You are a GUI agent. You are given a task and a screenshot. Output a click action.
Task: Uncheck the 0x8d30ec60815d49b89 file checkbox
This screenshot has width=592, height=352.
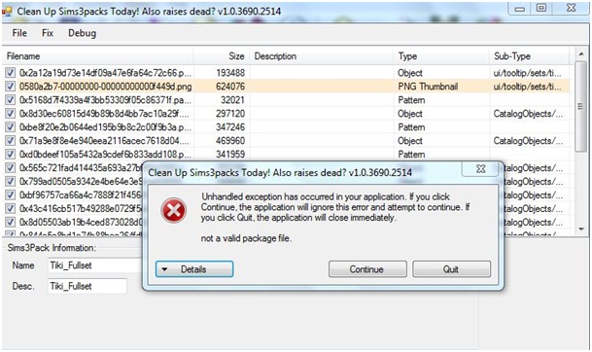pyautogui.click(x=10, y=114)
